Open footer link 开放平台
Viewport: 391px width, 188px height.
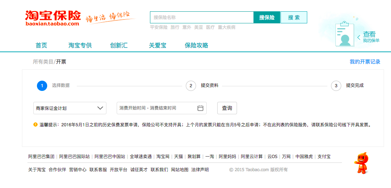click(119, 170)
